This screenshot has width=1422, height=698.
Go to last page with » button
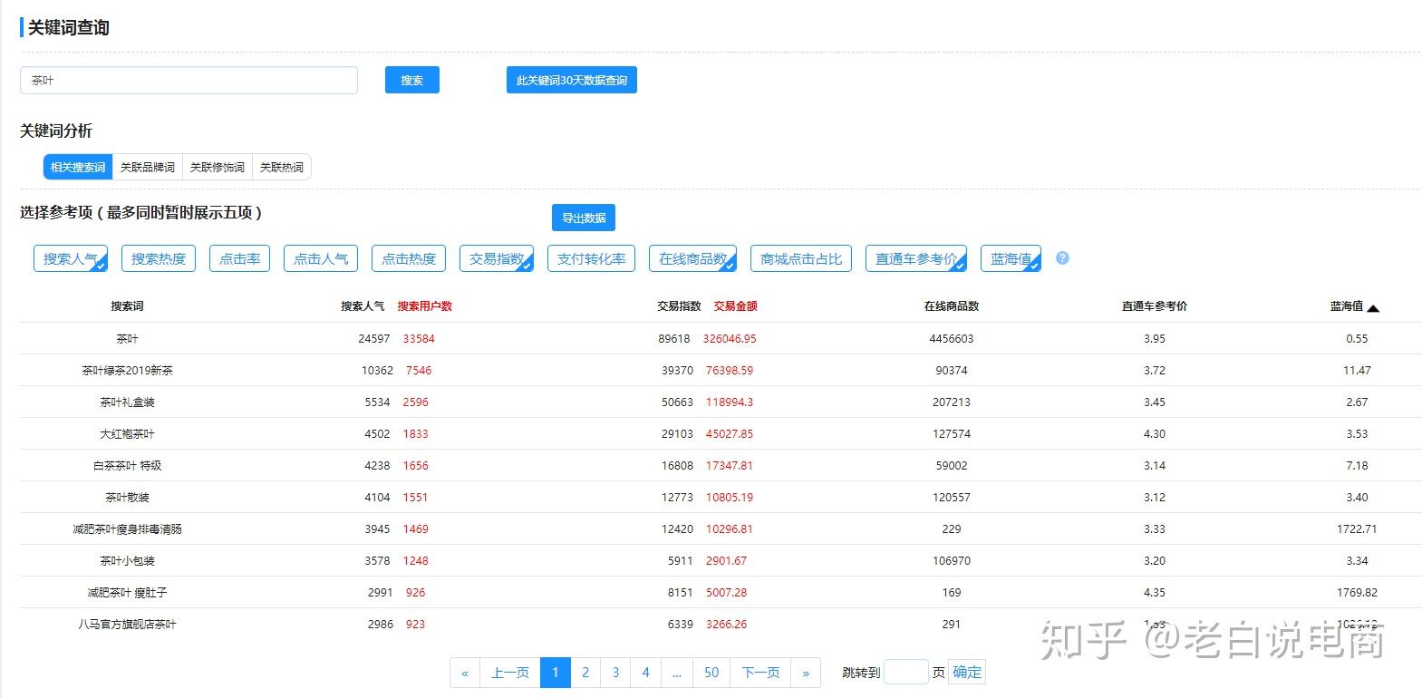pyautogui.click(x=806, y=673)
